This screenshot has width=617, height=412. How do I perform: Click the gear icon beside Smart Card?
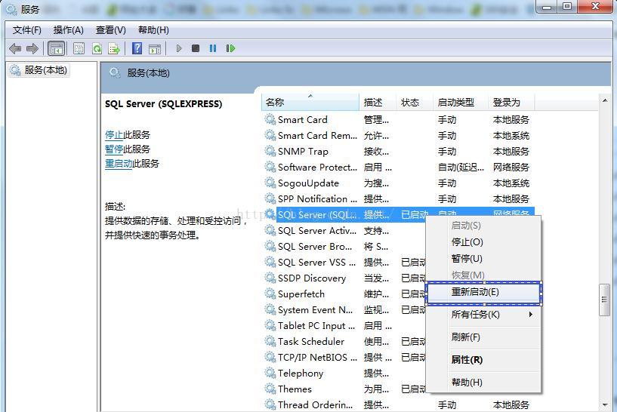click(270, 119)
